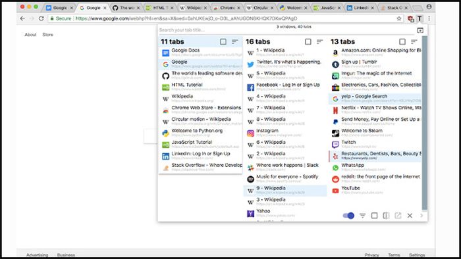The height and width of the screenshot is (259, 461).
Task: Select Send Money, Pay Online PayPal row
Action: (x=375, y=122)
